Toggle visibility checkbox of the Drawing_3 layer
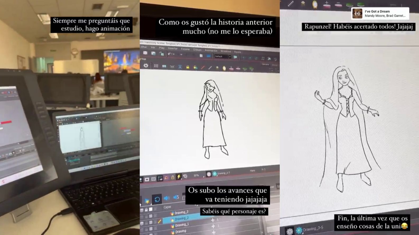The width and height of the screenshot is (419, 235). click(151, 216)
